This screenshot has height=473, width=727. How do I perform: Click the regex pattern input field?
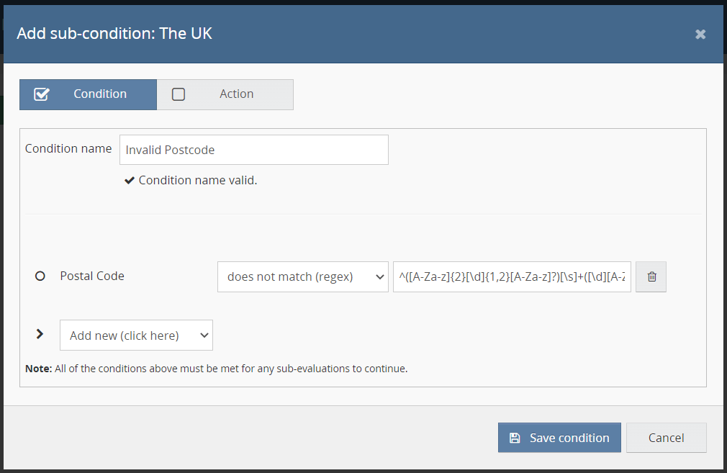coord(511,276)
